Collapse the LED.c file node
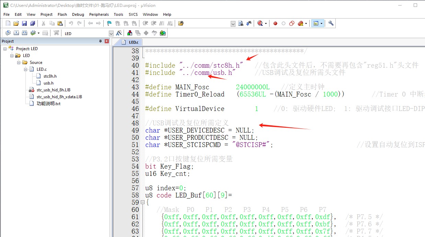The width and height of the screenshot is (425, 237). [26, 69]
